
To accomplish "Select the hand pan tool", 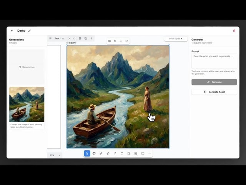I will point(94,153).
